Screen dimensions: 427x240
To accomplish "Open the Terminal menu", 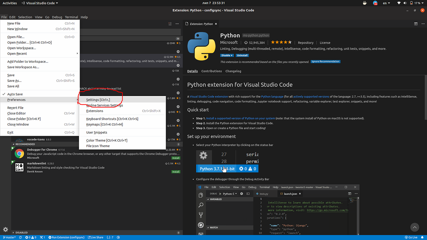I will pos(71,17).
